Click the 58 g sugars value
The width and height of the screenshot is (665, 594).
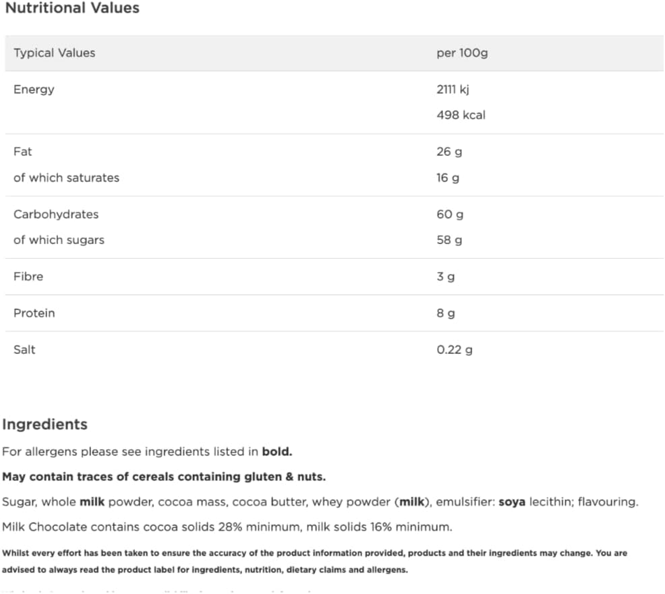pyautogui.click(x=449, y=240)
